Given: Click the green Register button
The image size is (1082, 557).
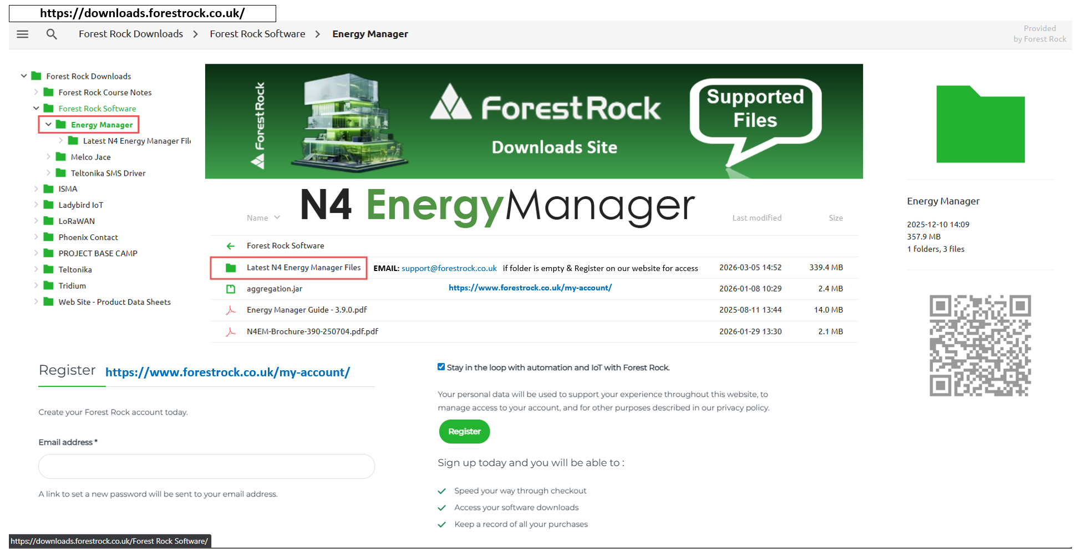Looking at the screenshot, I should (464, 432).
